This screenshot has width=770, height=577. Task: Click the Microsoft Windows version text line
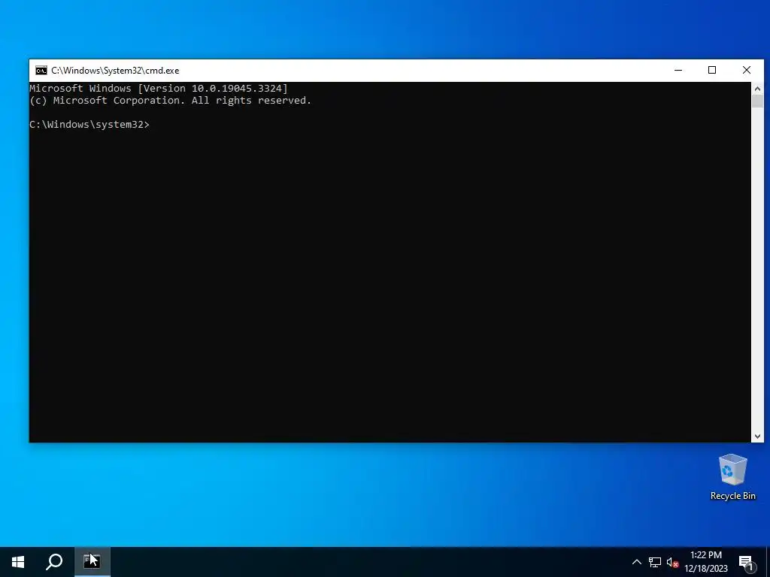click(x=159, y=89)
